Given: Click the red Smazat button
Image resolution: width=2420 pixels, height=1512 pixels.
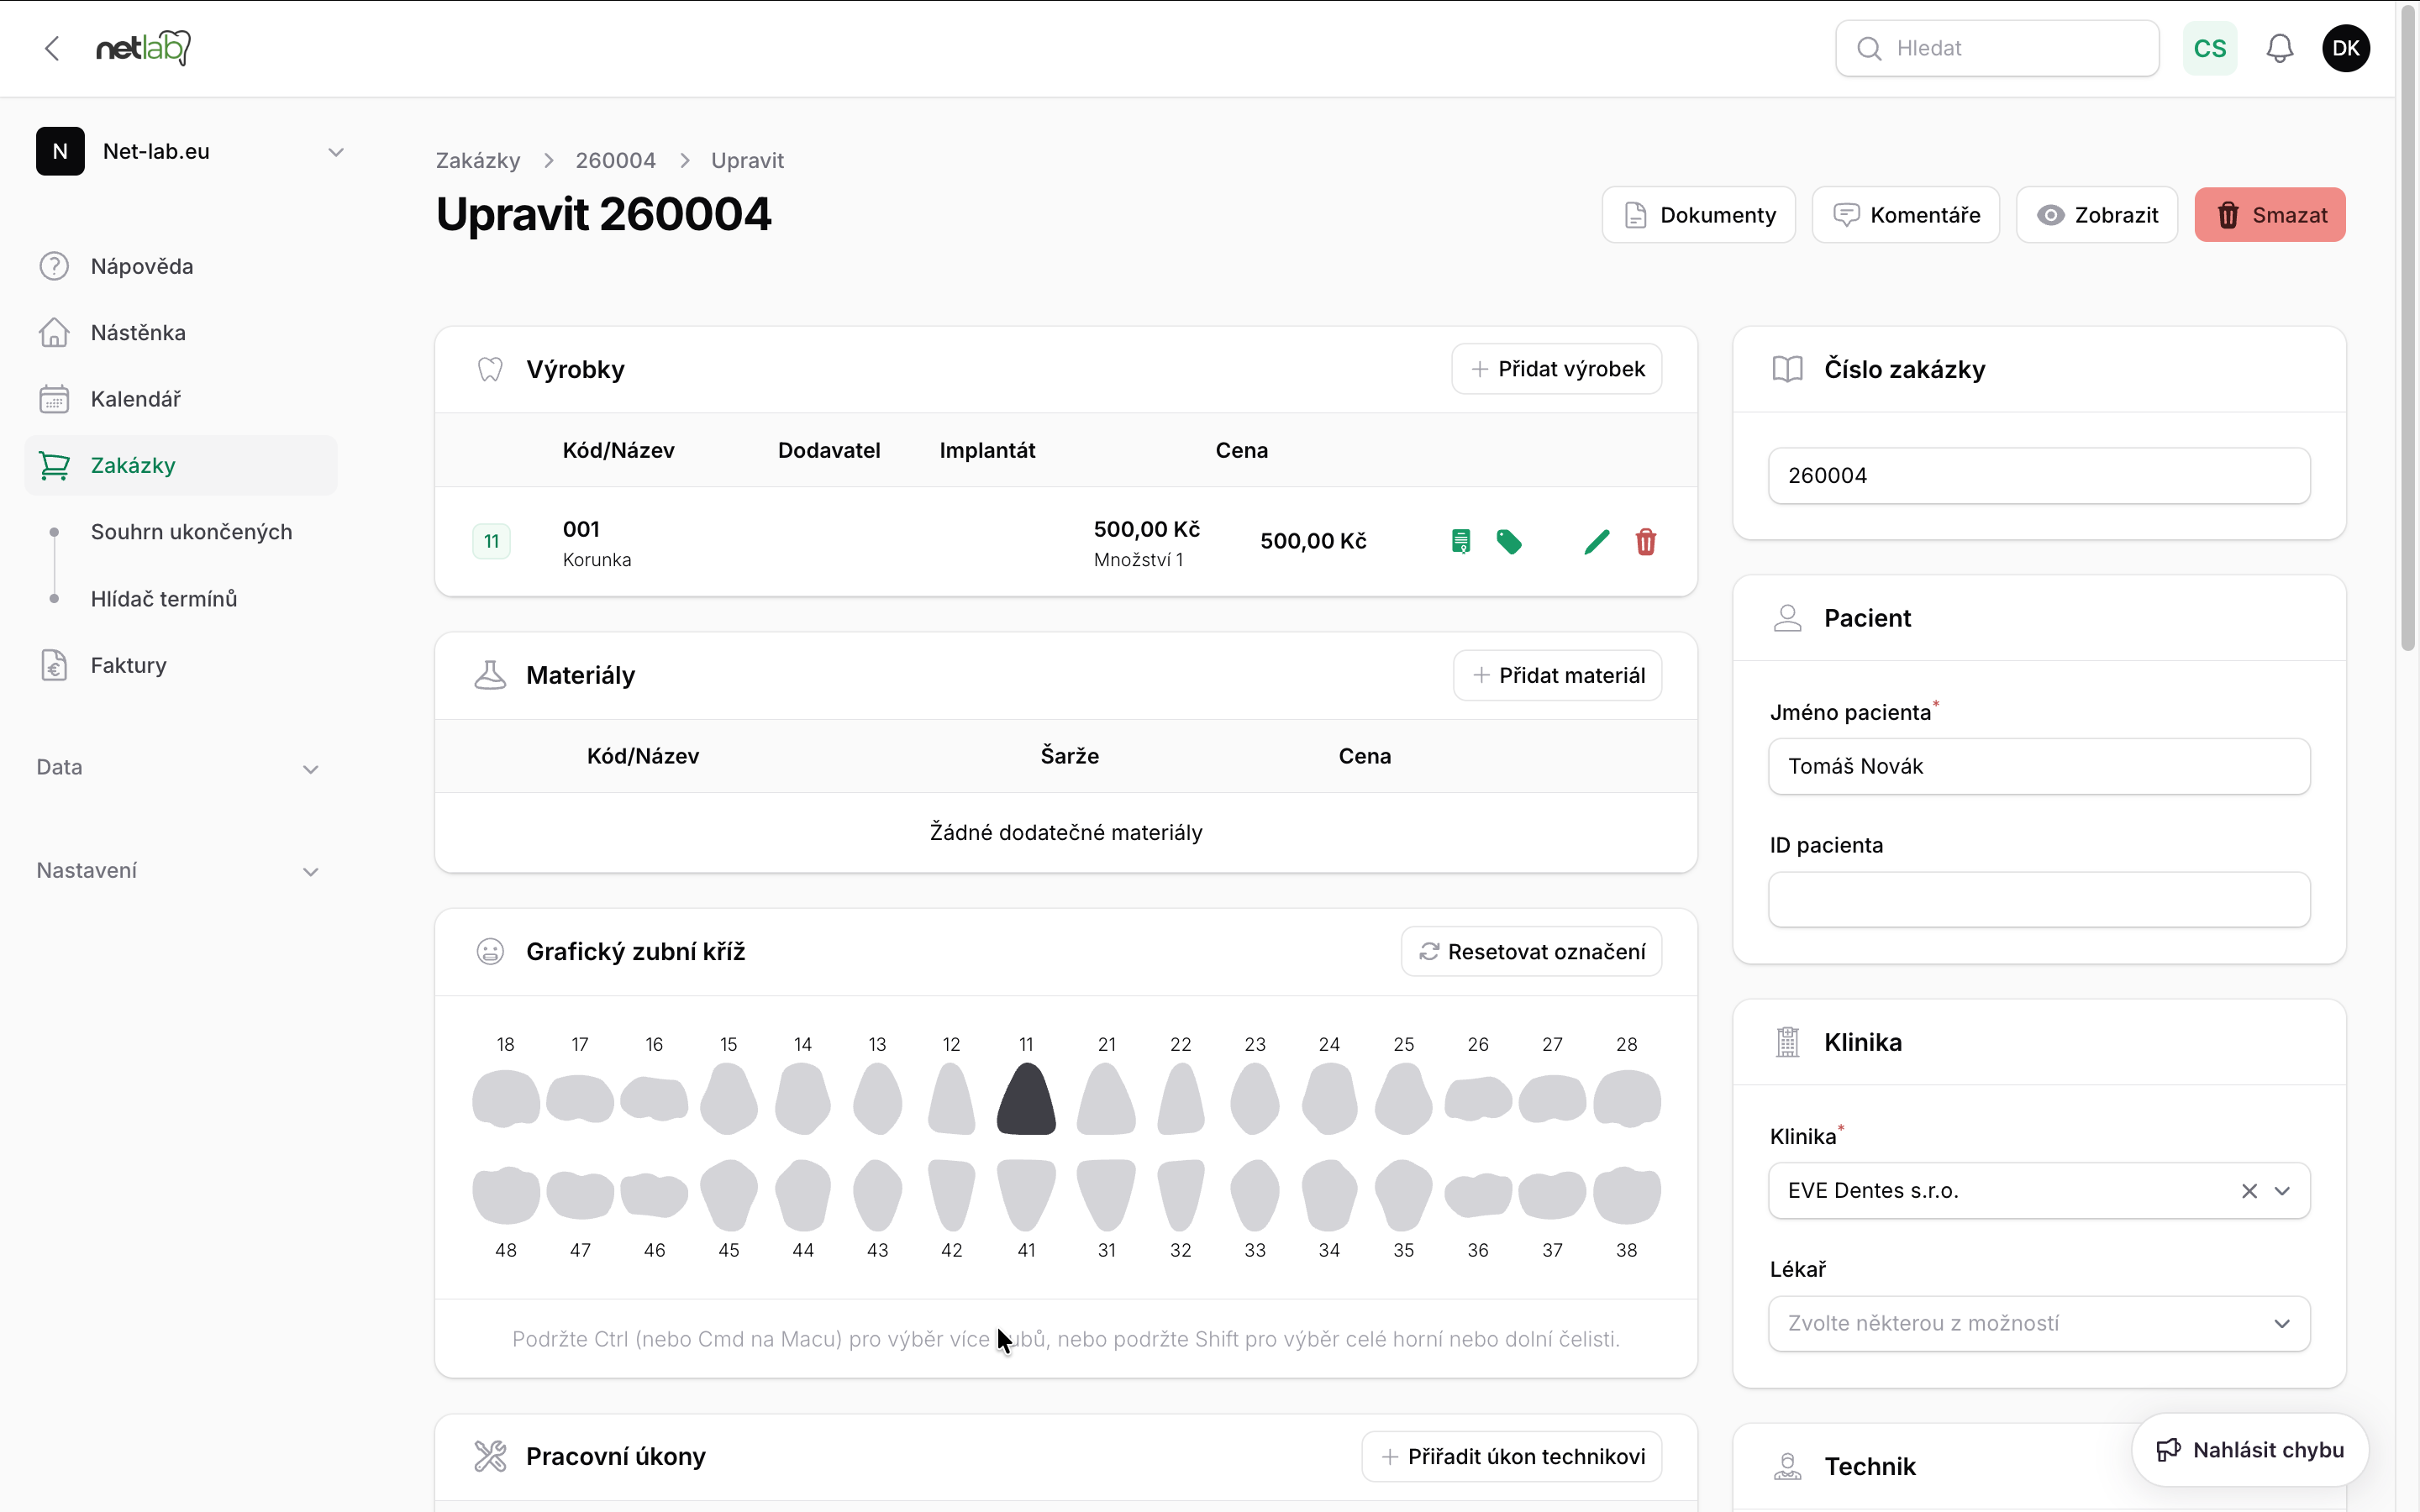Looking at the screenshot, I should click(x=2270, y=215).
